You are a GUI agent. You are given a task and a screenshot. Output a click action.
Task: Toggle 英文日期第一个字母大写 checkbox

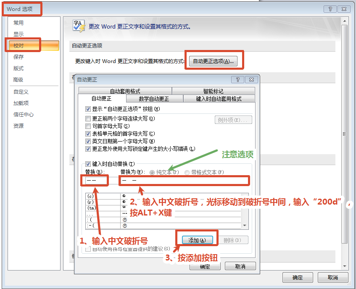88,141
